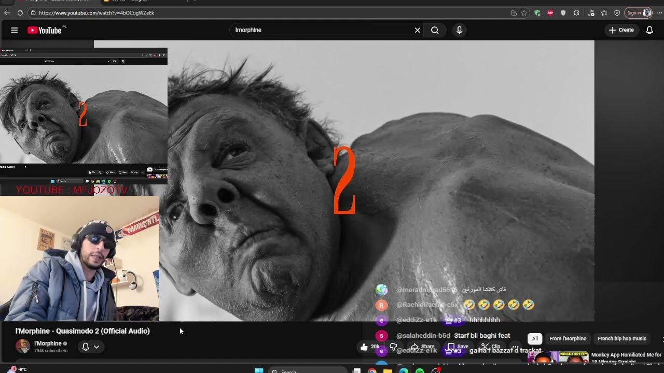This screenshot has width=664, height=373.
Task: Open the taskbar weather widget showing -8°C
Action: (17, 369)
